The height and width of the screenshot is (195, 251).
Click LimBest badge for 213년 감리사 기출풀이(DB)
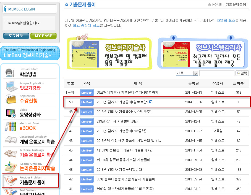click(87, 121)
